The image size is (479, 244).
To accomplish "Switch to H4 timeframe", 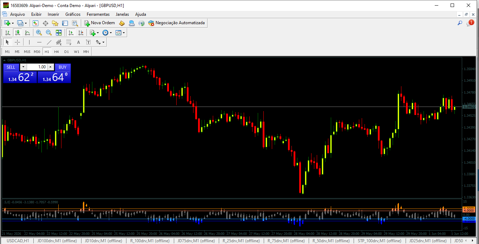I will click(x=57, y=52).
